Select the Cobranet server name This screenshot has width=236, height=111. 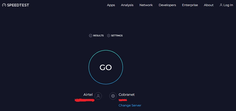point(127,95)
